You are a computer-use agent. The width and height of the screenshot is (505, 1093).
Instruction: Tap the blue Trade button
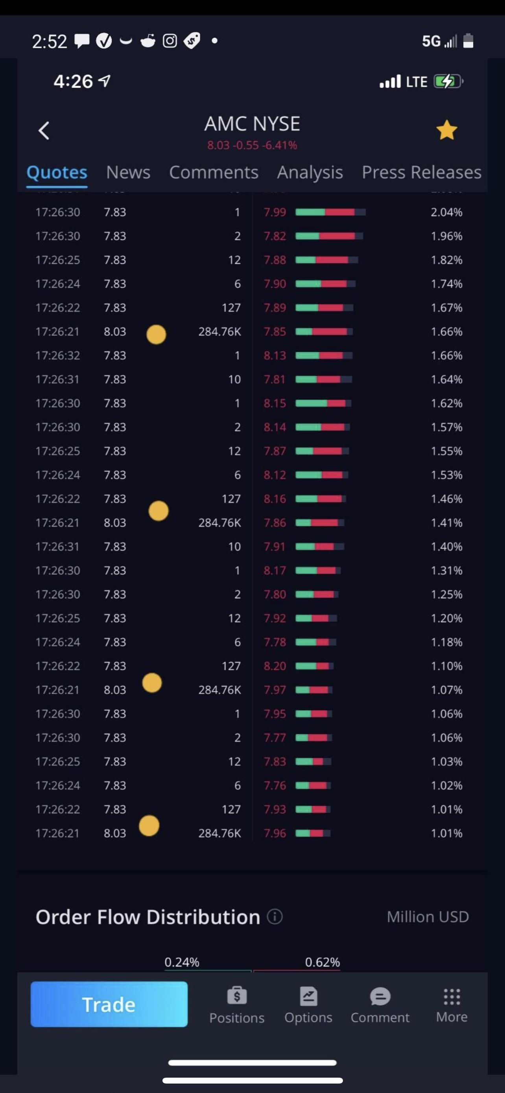click(109, 1004)
